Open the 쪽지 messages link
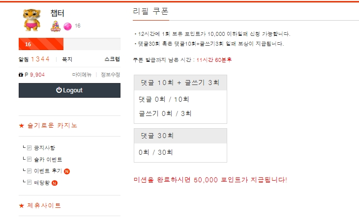 click(x=67, y=59)
